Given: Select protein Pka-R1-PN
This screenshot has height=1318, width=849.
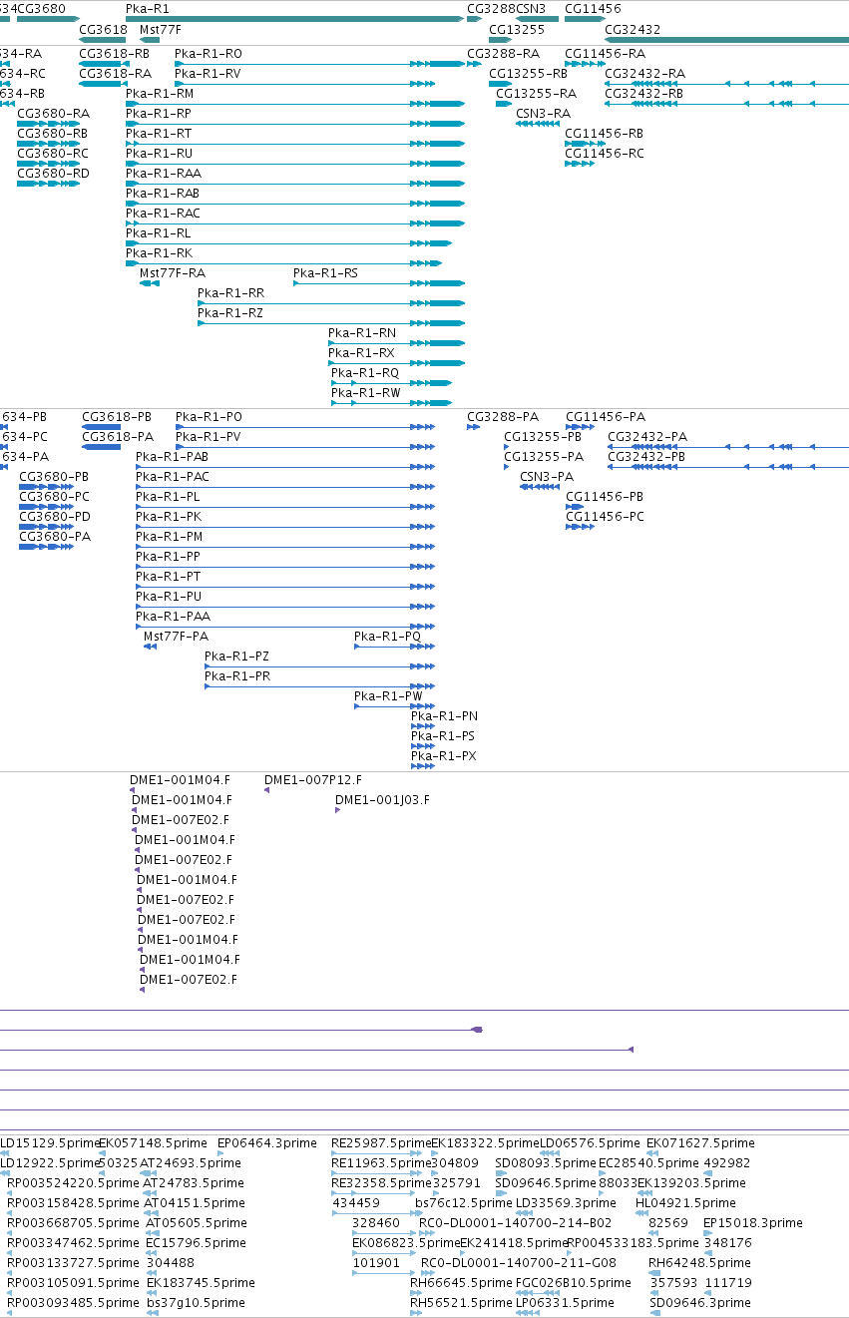Looking at the screenshot, I should tap(445, 716).
